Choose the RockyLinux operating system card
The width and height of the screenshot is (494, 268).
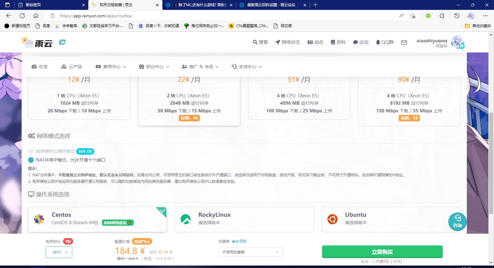click(x=244, y=220)
